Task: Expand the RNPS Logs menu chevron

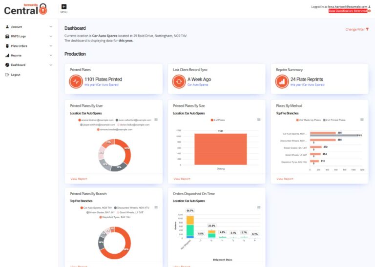Action: (x=51, y=36)
